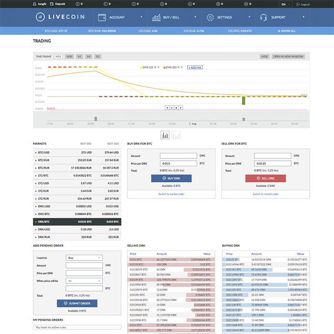Select the H4 time frame
The image size is (334, 334).
click(x=89, y=56)
